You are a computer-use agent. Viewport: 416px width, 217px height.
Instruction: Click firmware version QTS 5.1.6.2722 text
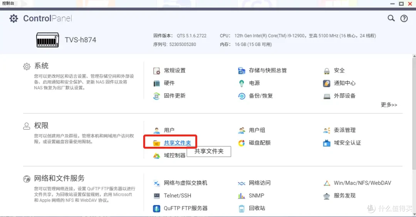pyautogui.click(x=191, y=35)
